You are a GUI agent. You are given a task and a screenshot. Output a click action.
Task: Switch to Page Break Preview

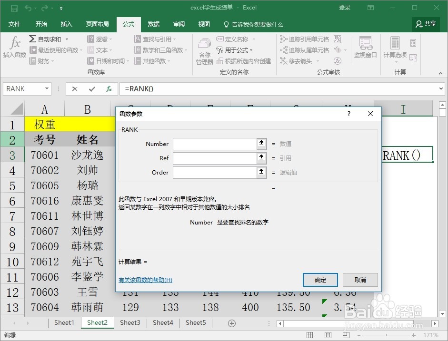click(x=346, y=335)
